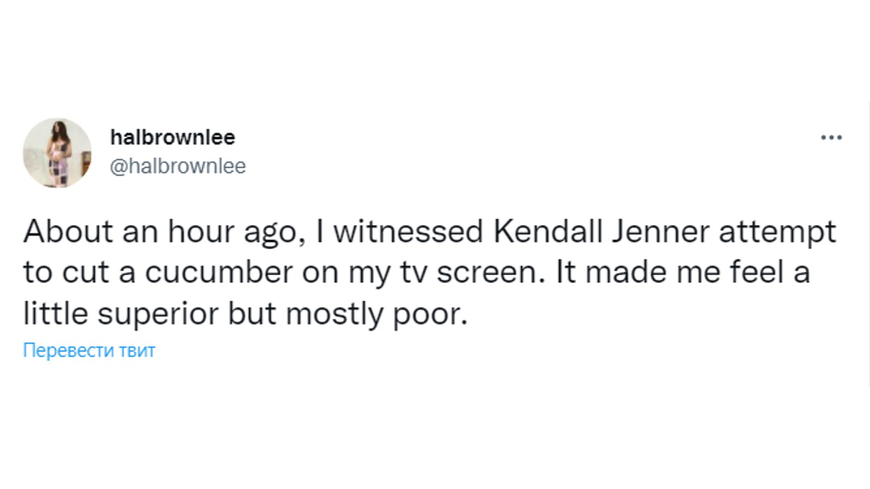Click the word "It" after "tv screen."

(x=565, y=272)
